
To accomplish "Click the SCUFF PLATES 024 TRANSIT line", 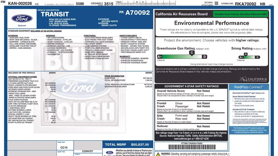I will click(32, 122).
